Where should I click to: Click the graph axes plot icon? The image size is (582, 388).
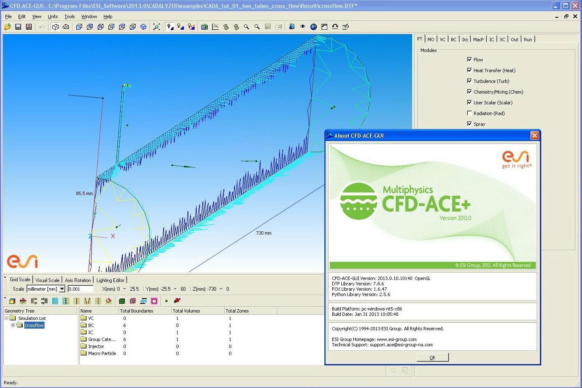(215, 27)
